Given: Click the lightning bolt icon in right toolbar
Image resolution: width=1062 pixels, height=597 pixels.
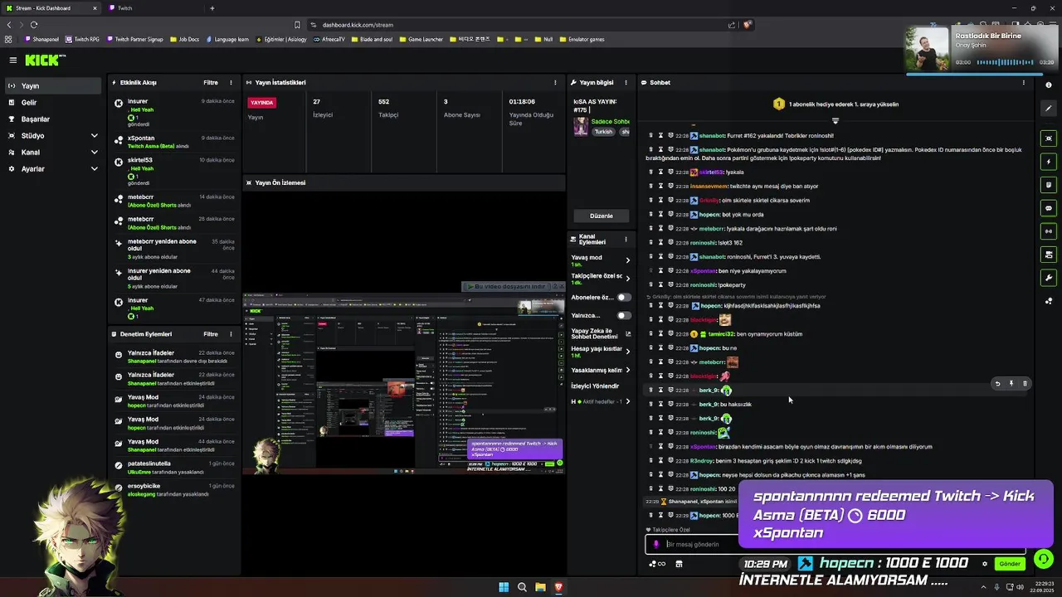Looking at the screenshot, I should [x=1049, y=162].
